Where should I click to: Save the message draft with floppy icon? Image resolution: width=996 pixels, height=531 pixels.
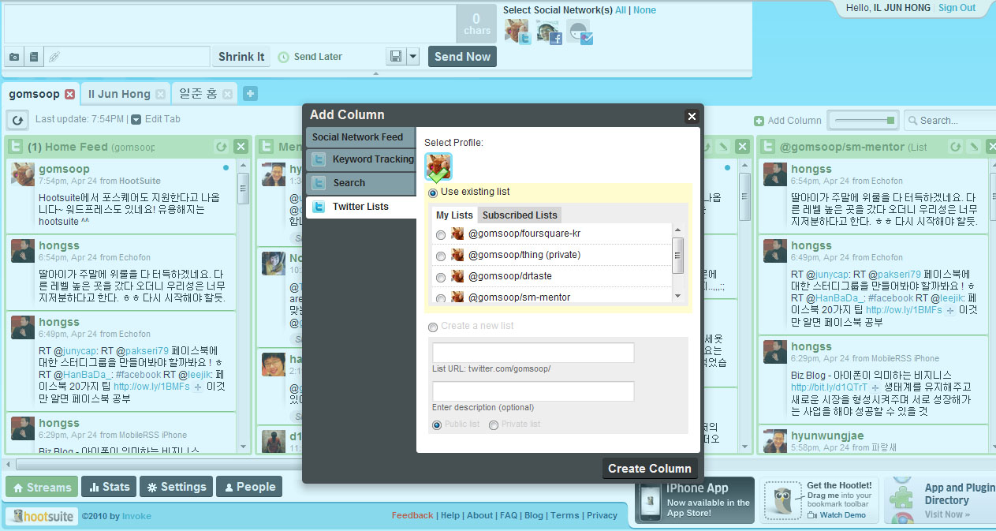396,56
